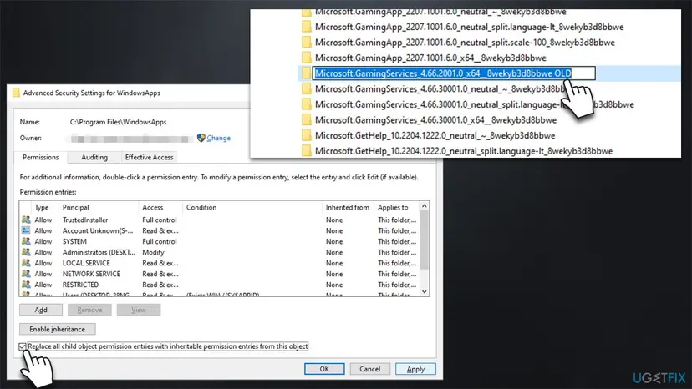This screenshot has height=389, width=692.
Task: Select the LOCAL SERVICE permission entry
Action: [220, 263]
